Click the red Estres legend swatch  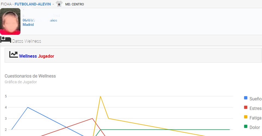246,107
